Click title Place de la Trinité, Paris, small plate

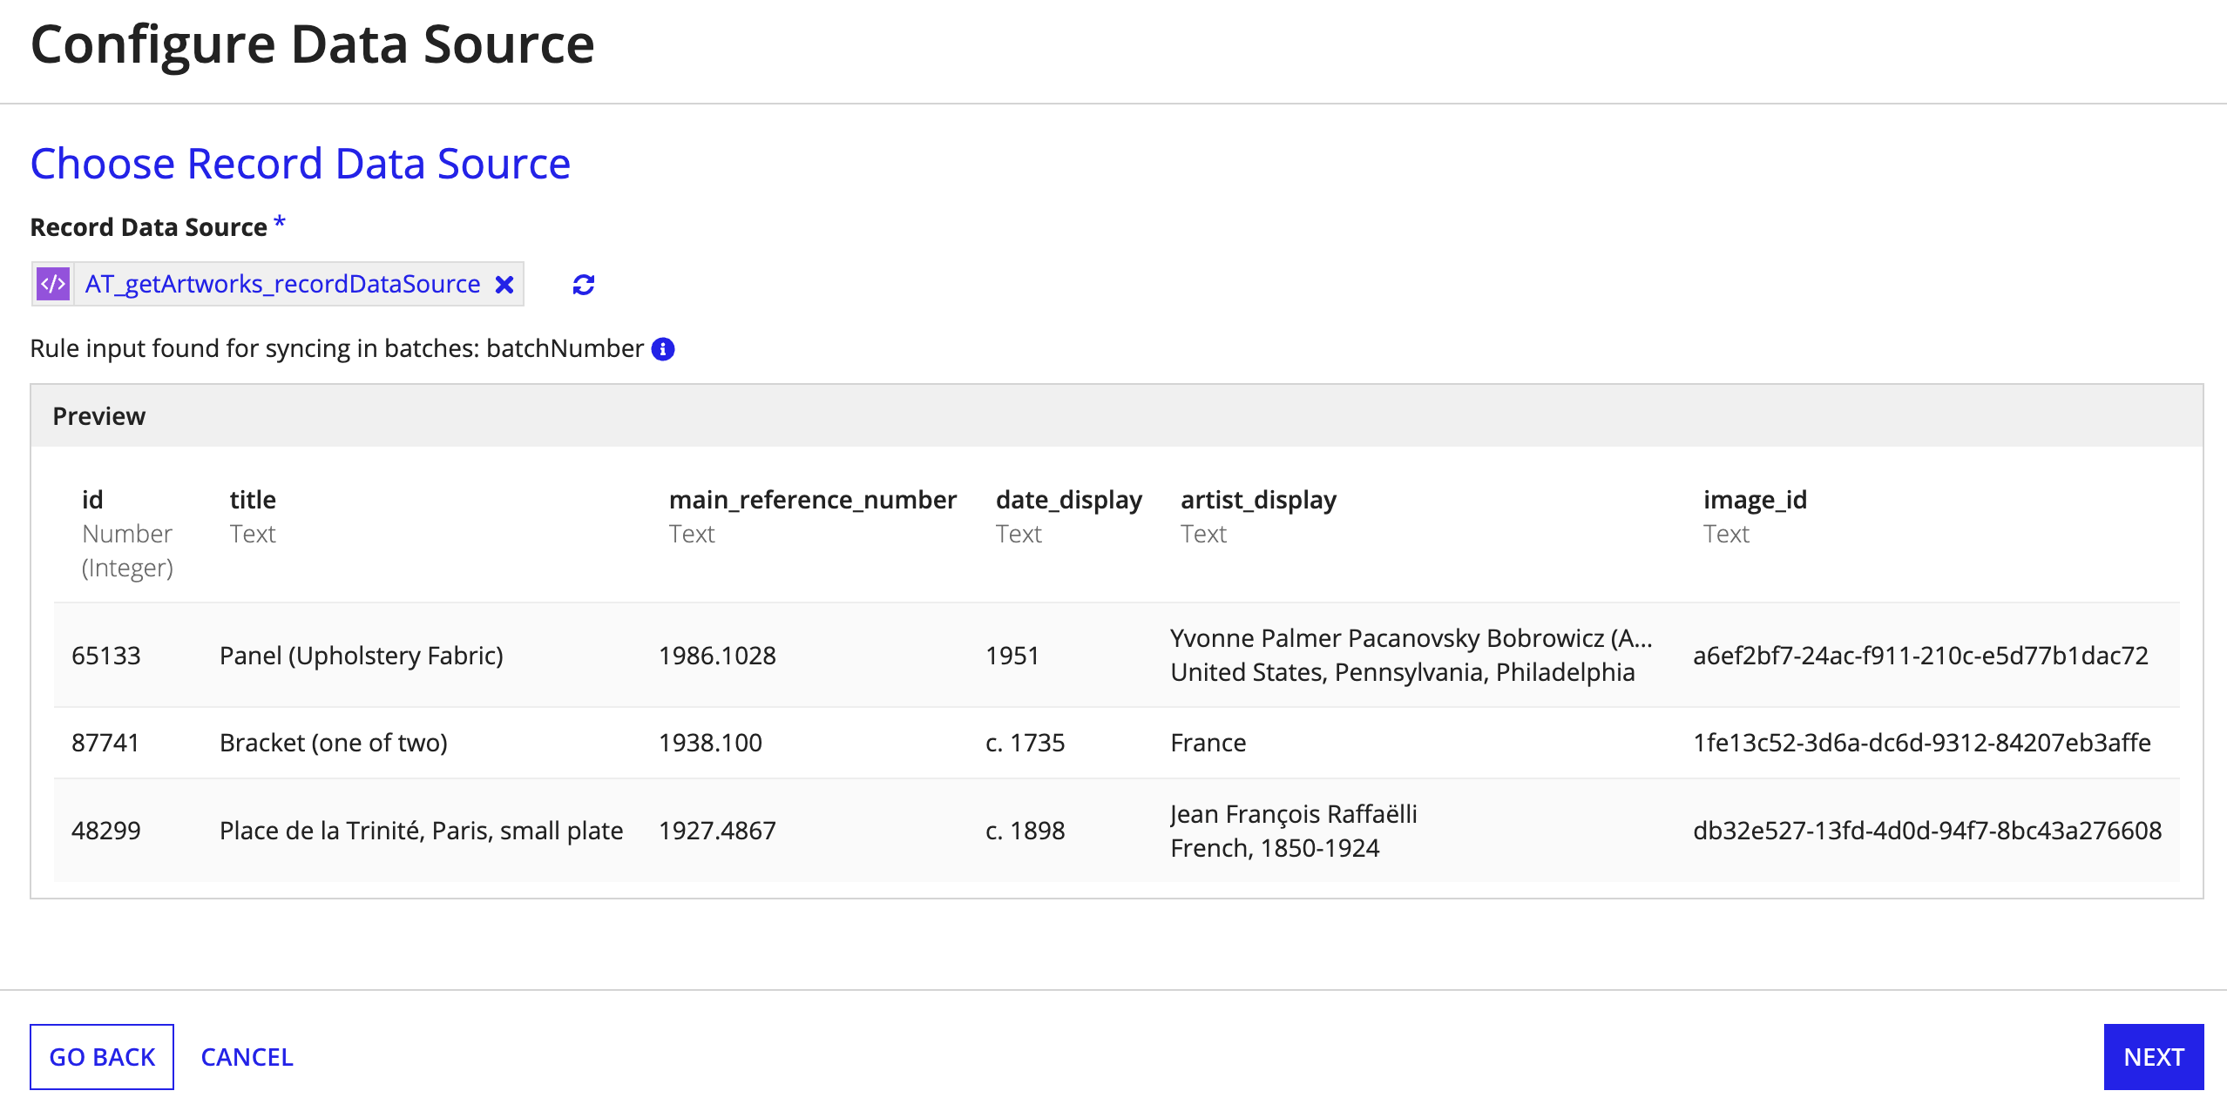[x=422, y=831]
